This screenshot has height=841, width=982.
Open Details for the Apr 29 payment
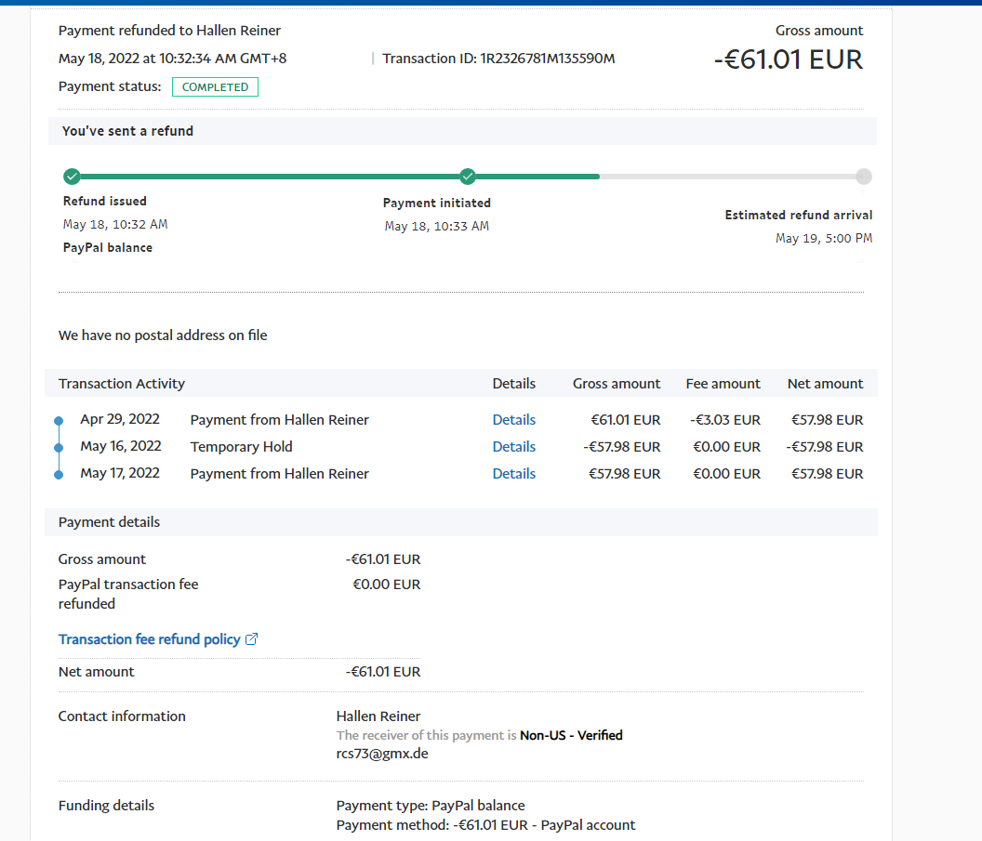tap(513, 420)
